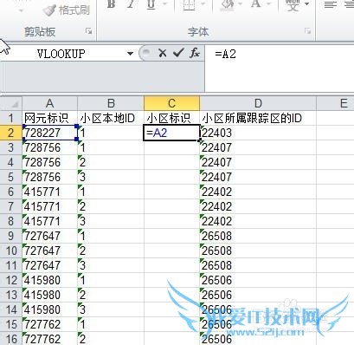Click empty cell E2
Image resolution: width=354 pixels, height=345 pixels.
335,133
